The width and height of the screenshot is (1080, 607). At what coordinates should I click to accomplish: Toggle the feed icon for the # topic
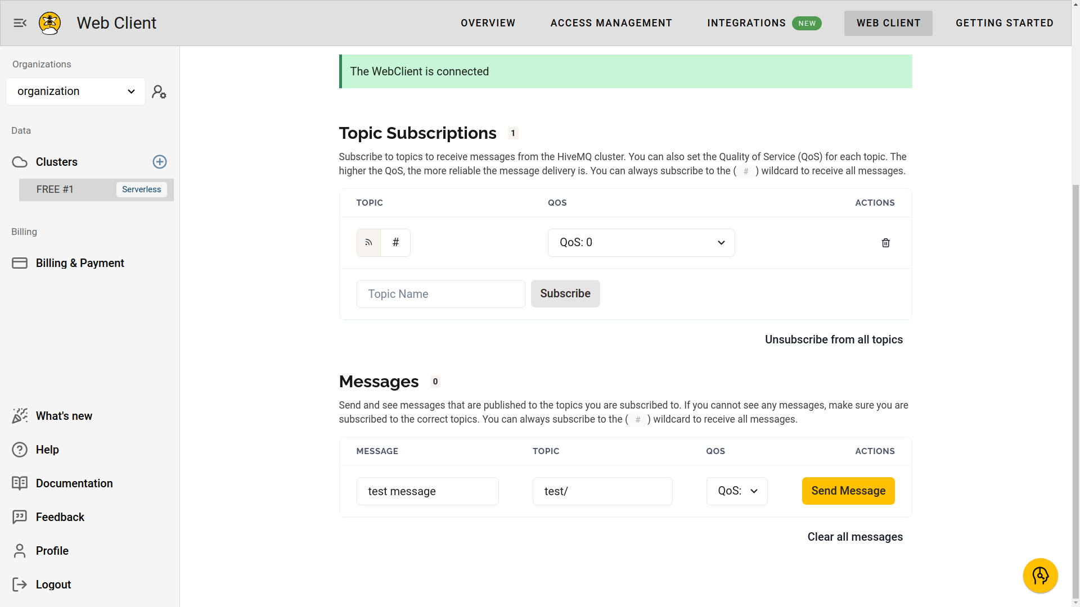(368, 242)
